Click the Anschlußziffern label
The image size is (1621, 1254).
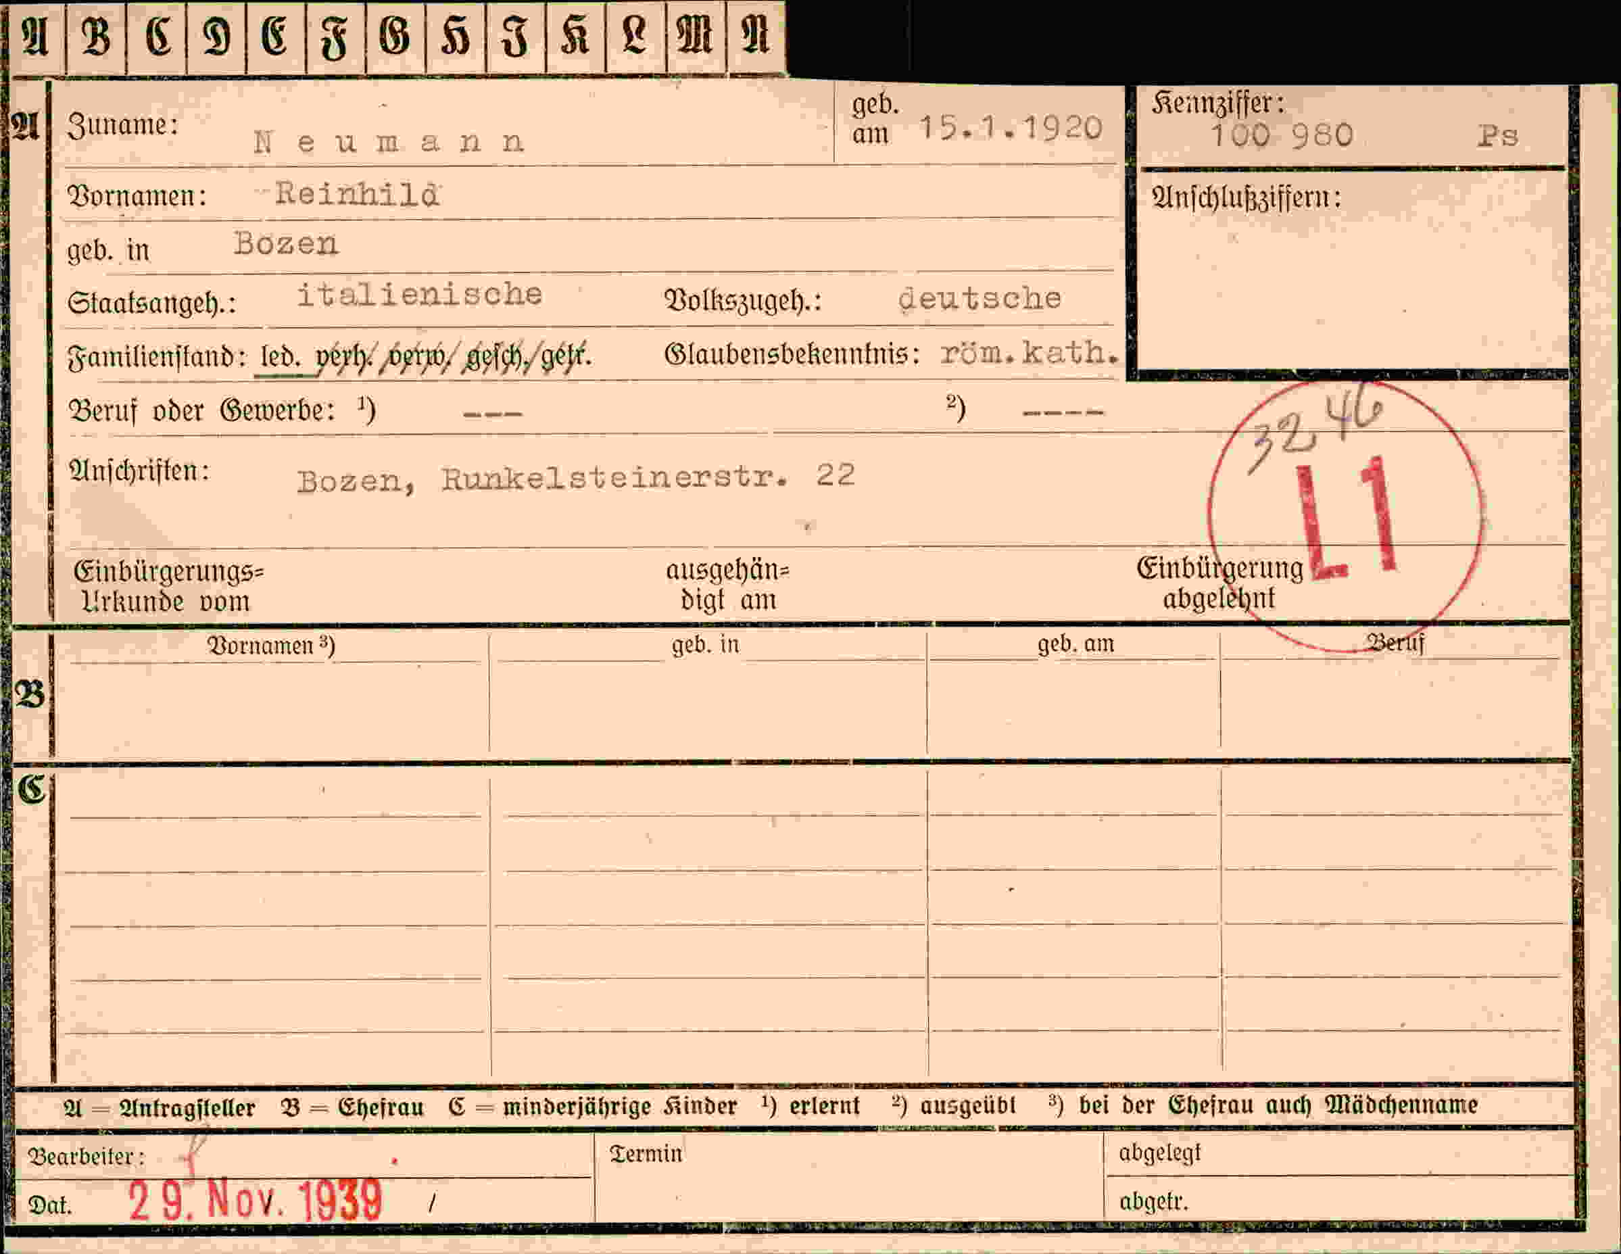(1247, 197)
